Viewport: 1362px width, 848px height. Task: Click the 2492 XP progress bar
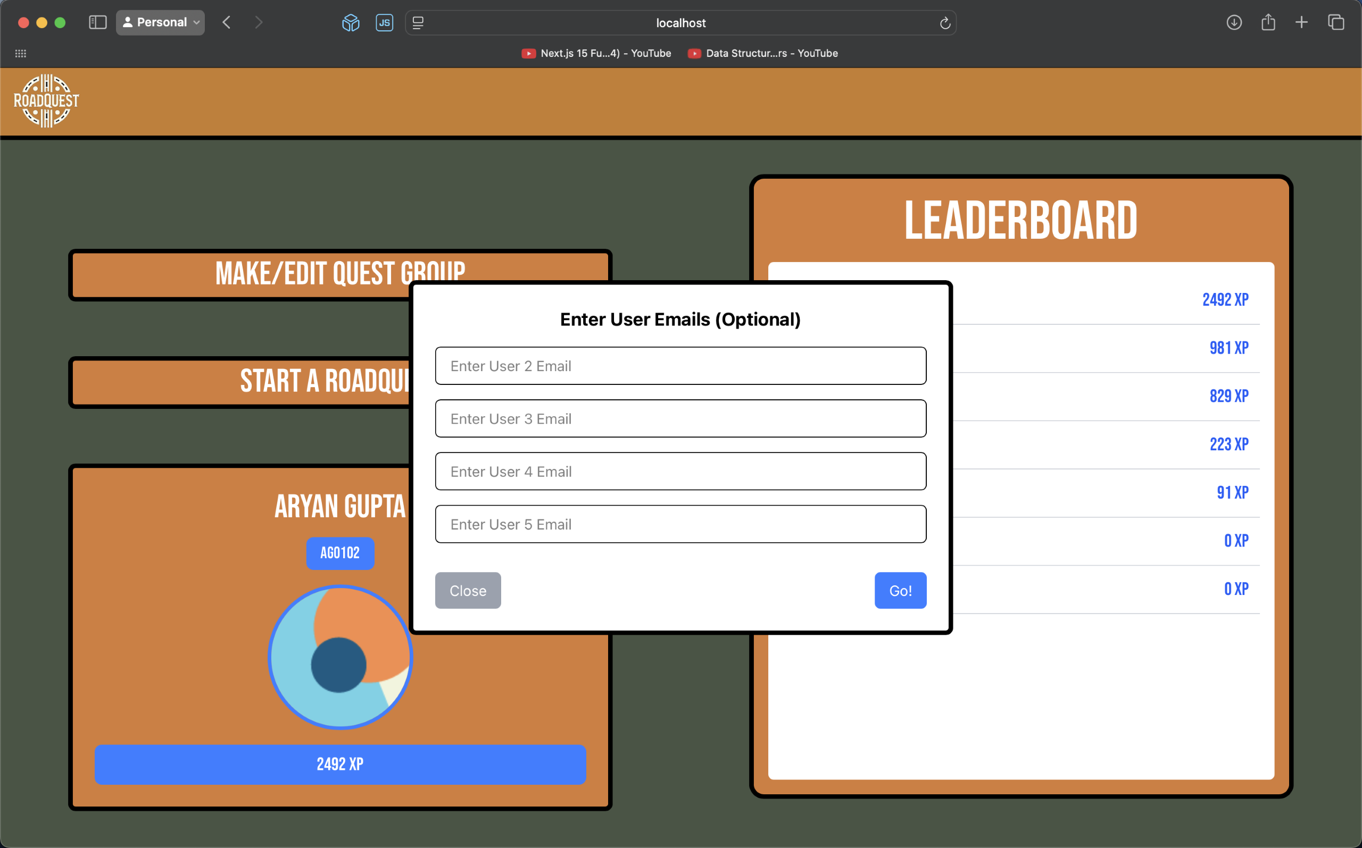(x=340, y=765)
